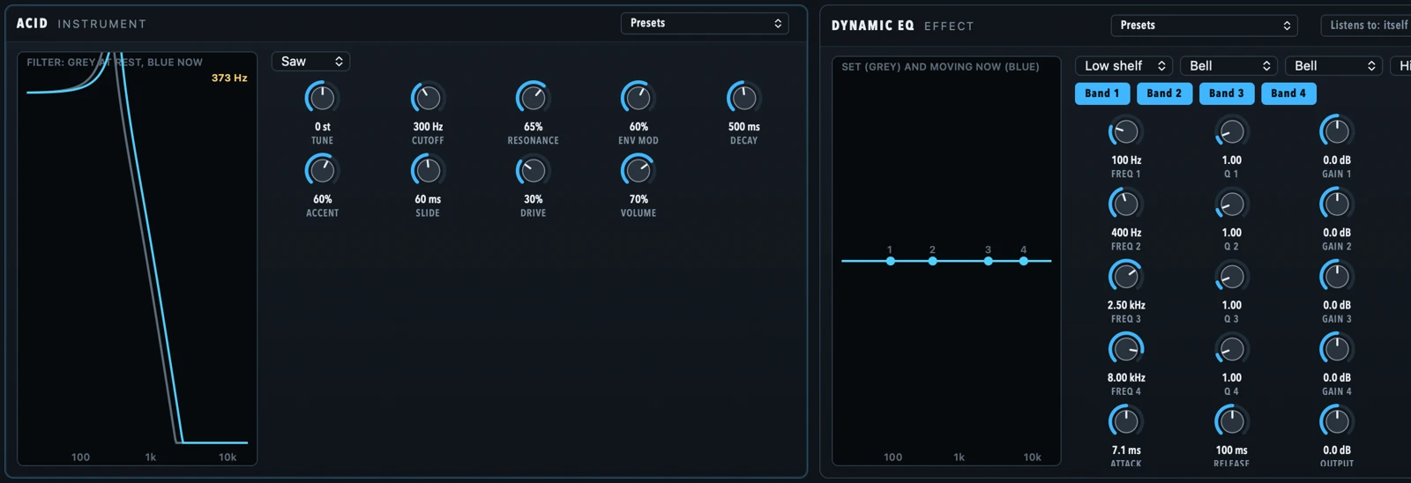This screenshot has height=483, width=1411.
Task: Click the Q 4 knob
Action: point(1231,350)
